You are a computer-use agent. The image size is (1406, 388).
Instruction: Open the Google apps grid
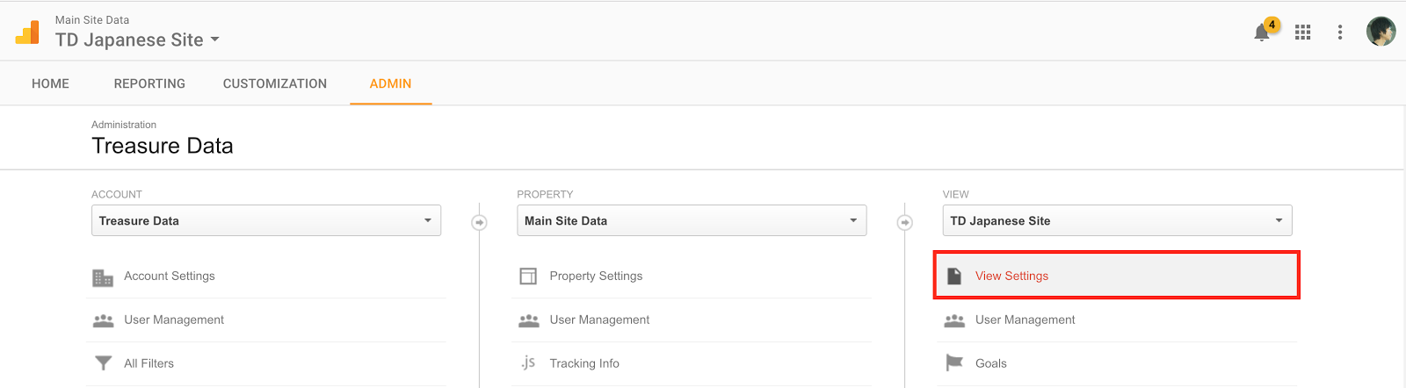coord(1303,32)
